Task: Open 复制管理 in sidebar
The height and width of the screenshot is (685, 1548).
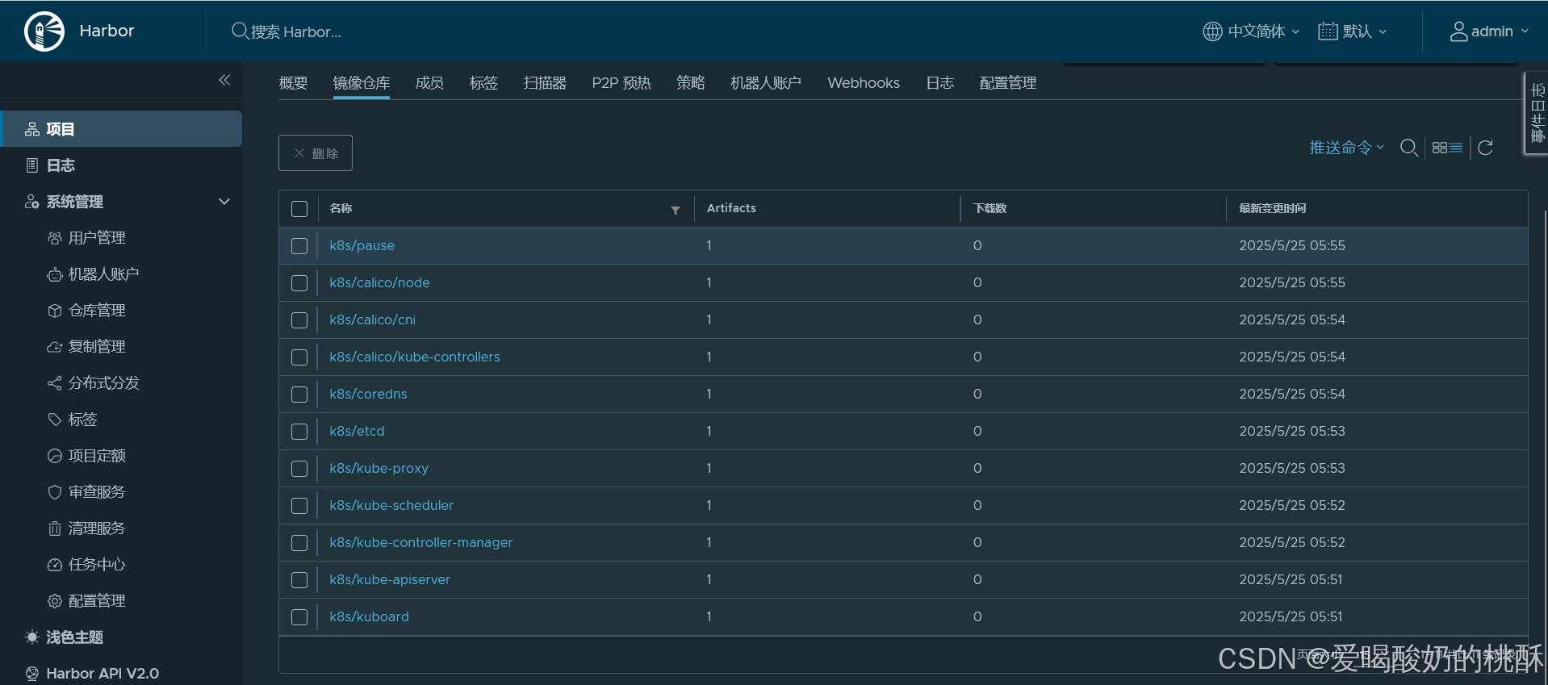Action: tap(97, 347)
